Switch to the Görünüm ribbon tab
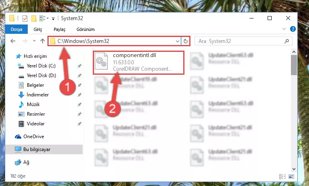Image resolution: width=309 pixels, height=186 pixels. pos(86,29)
